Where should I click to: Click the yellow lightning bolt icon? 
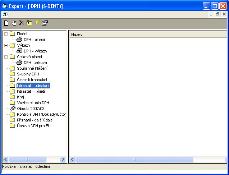(37, 23)
